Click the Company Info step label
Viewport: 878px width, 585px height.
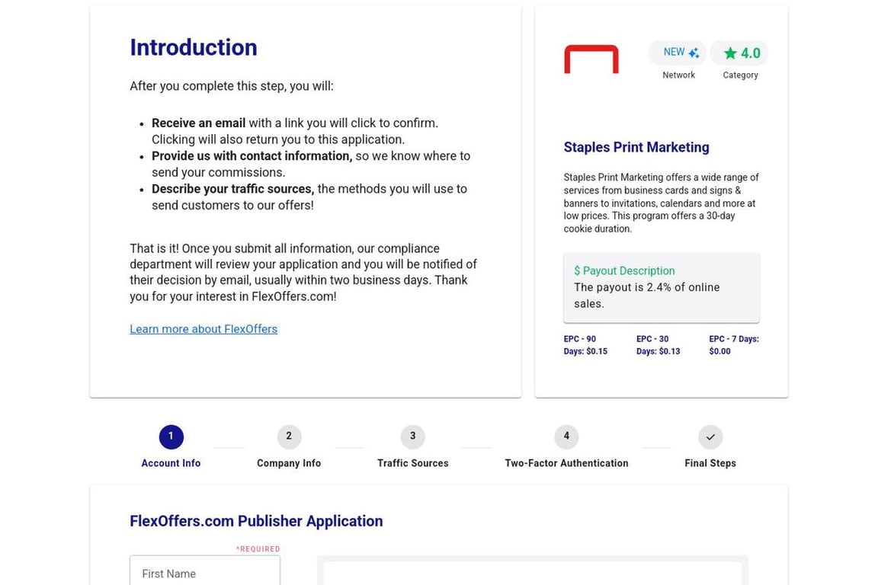289,463
